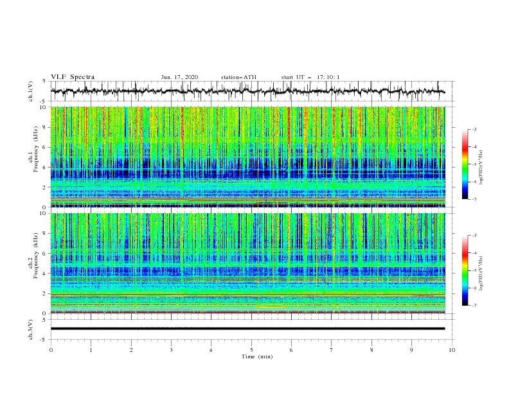509x393 pixels.
Task: Click the ch.2 frequency tick label "4"
Action: [45, 274]
